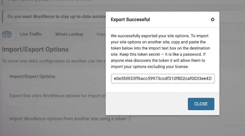The width and height of the screenshot is (245, 136).
Task: Open the Live Traffic tab
Action: pyautogui.click(x=31, y=34)
